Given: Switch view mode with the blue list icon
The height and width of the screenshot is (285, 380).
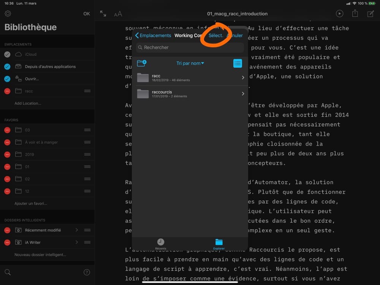Looking at the screenshot, I should coord(237,63).
